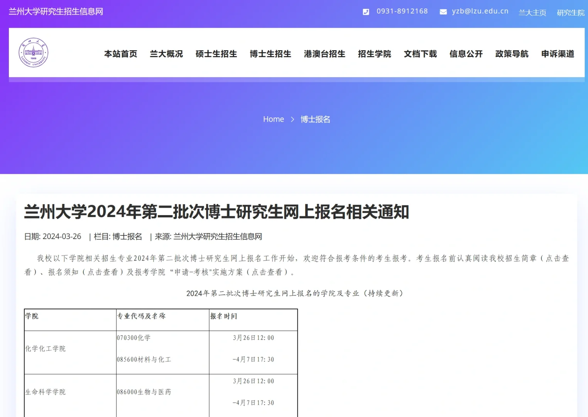Click the 来源: 兰州大学研究生招生信息网 text

[x=208, y=236]
